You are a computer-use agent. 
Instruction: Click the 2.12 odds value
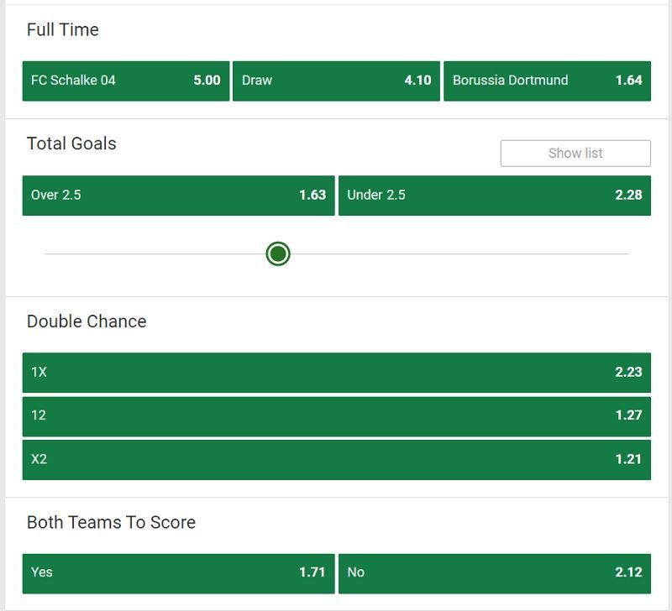(x=628, y=572)
